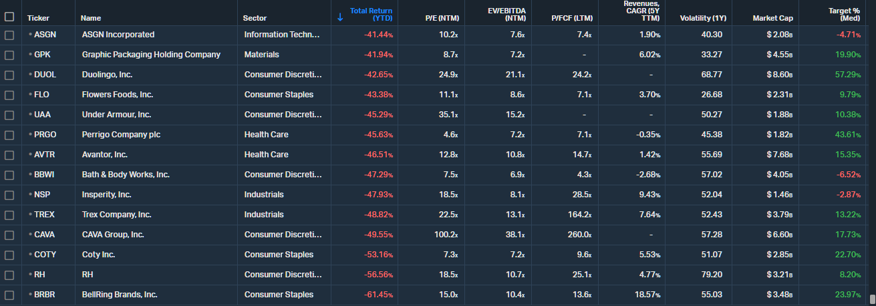Click the vertical scrollbar thumb on right
Viewport: 876px width, 306px height.
click(x=872, y=297)
